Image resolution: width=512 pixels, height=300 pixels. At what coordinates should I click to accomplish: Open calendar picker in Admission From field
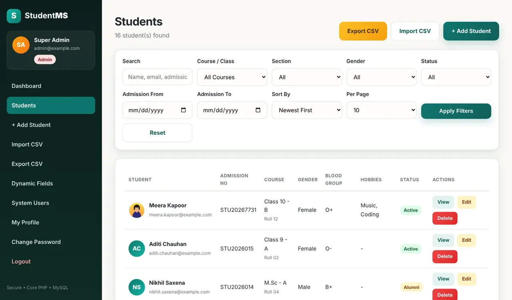coord(184,110)
